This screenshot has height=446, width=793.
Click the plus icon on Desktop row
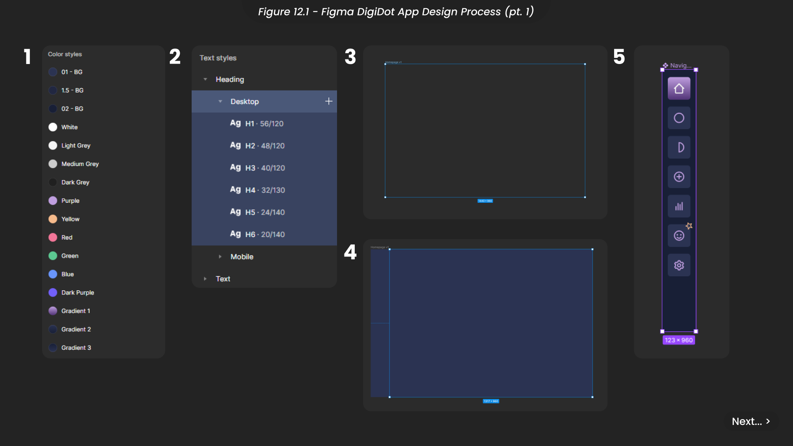coord(329,101)
